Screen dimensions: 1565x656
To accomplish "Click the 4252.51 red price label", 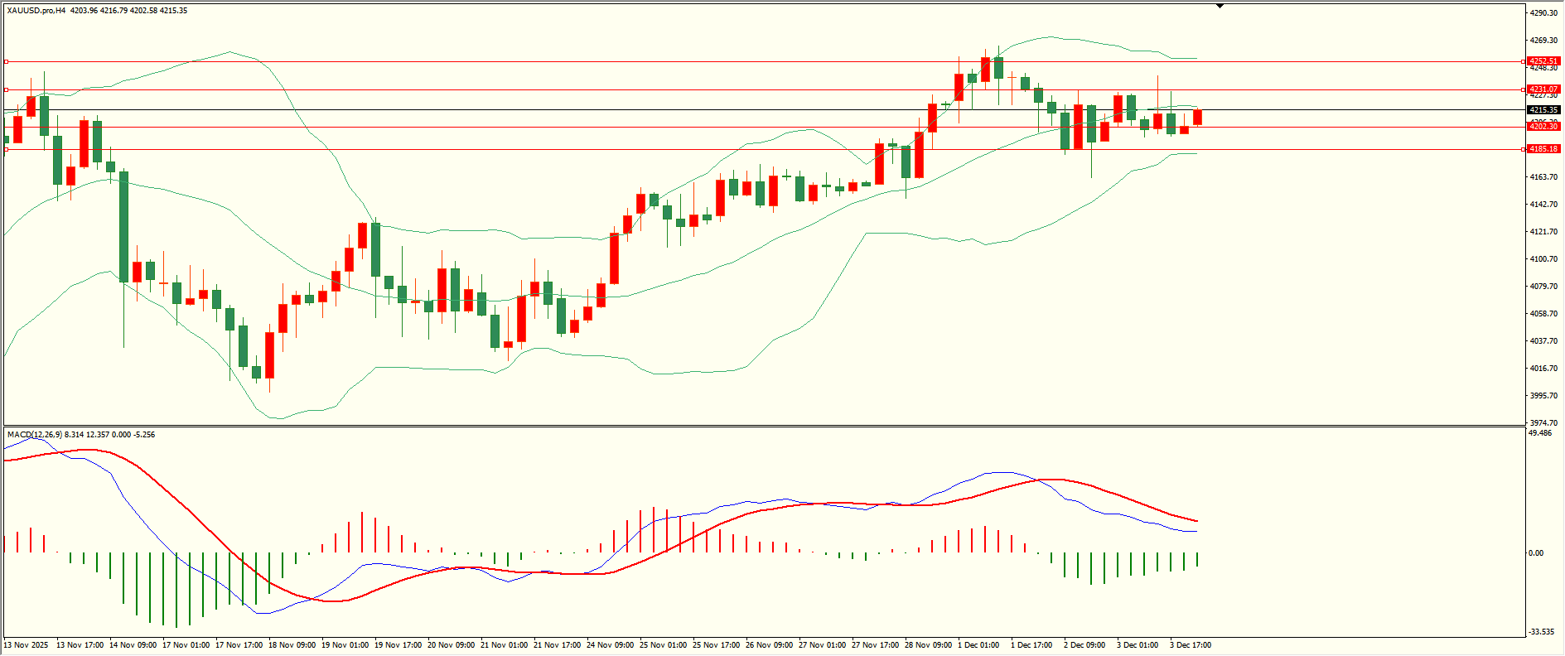I will coord(1543,61).
